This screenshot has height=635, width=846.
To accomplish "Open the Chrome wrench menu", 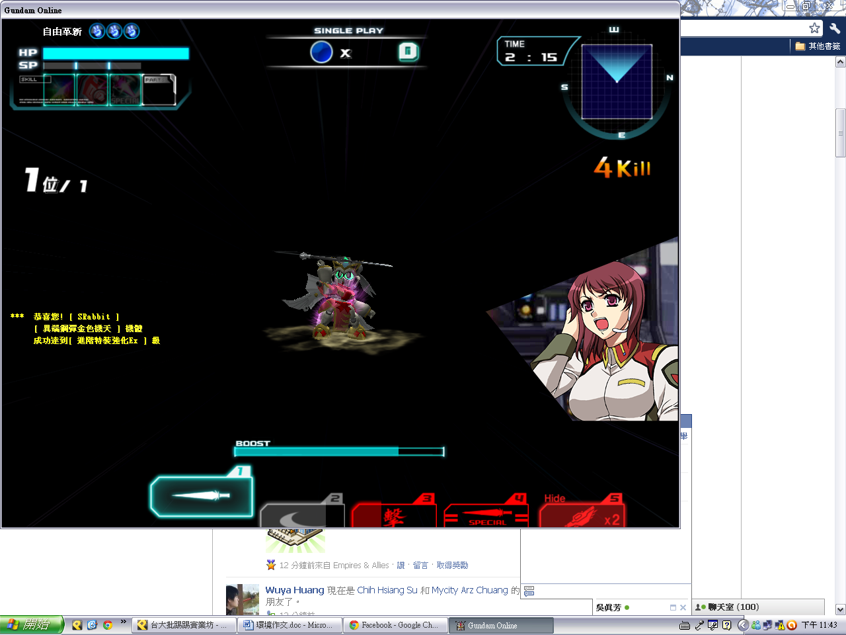I will click(835, 28).
